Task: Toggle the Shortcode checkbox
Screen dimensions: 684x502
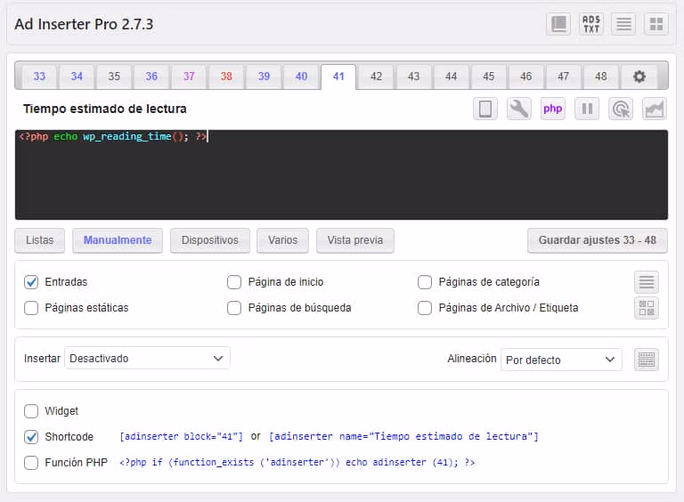Action: [x=31, y=437]
